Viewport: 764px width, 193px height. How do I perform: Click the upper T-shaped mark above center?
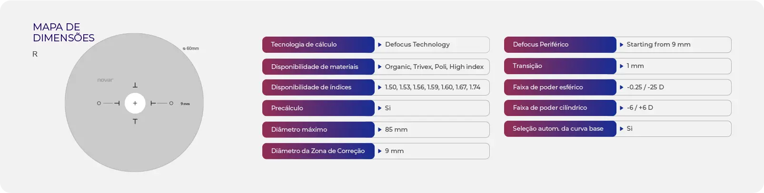click(x=135, y=85)
